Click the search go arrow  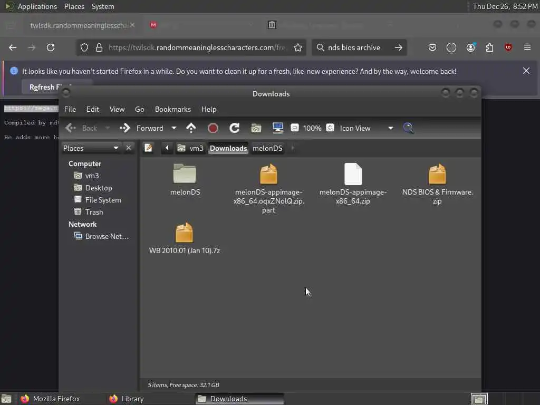399,47
